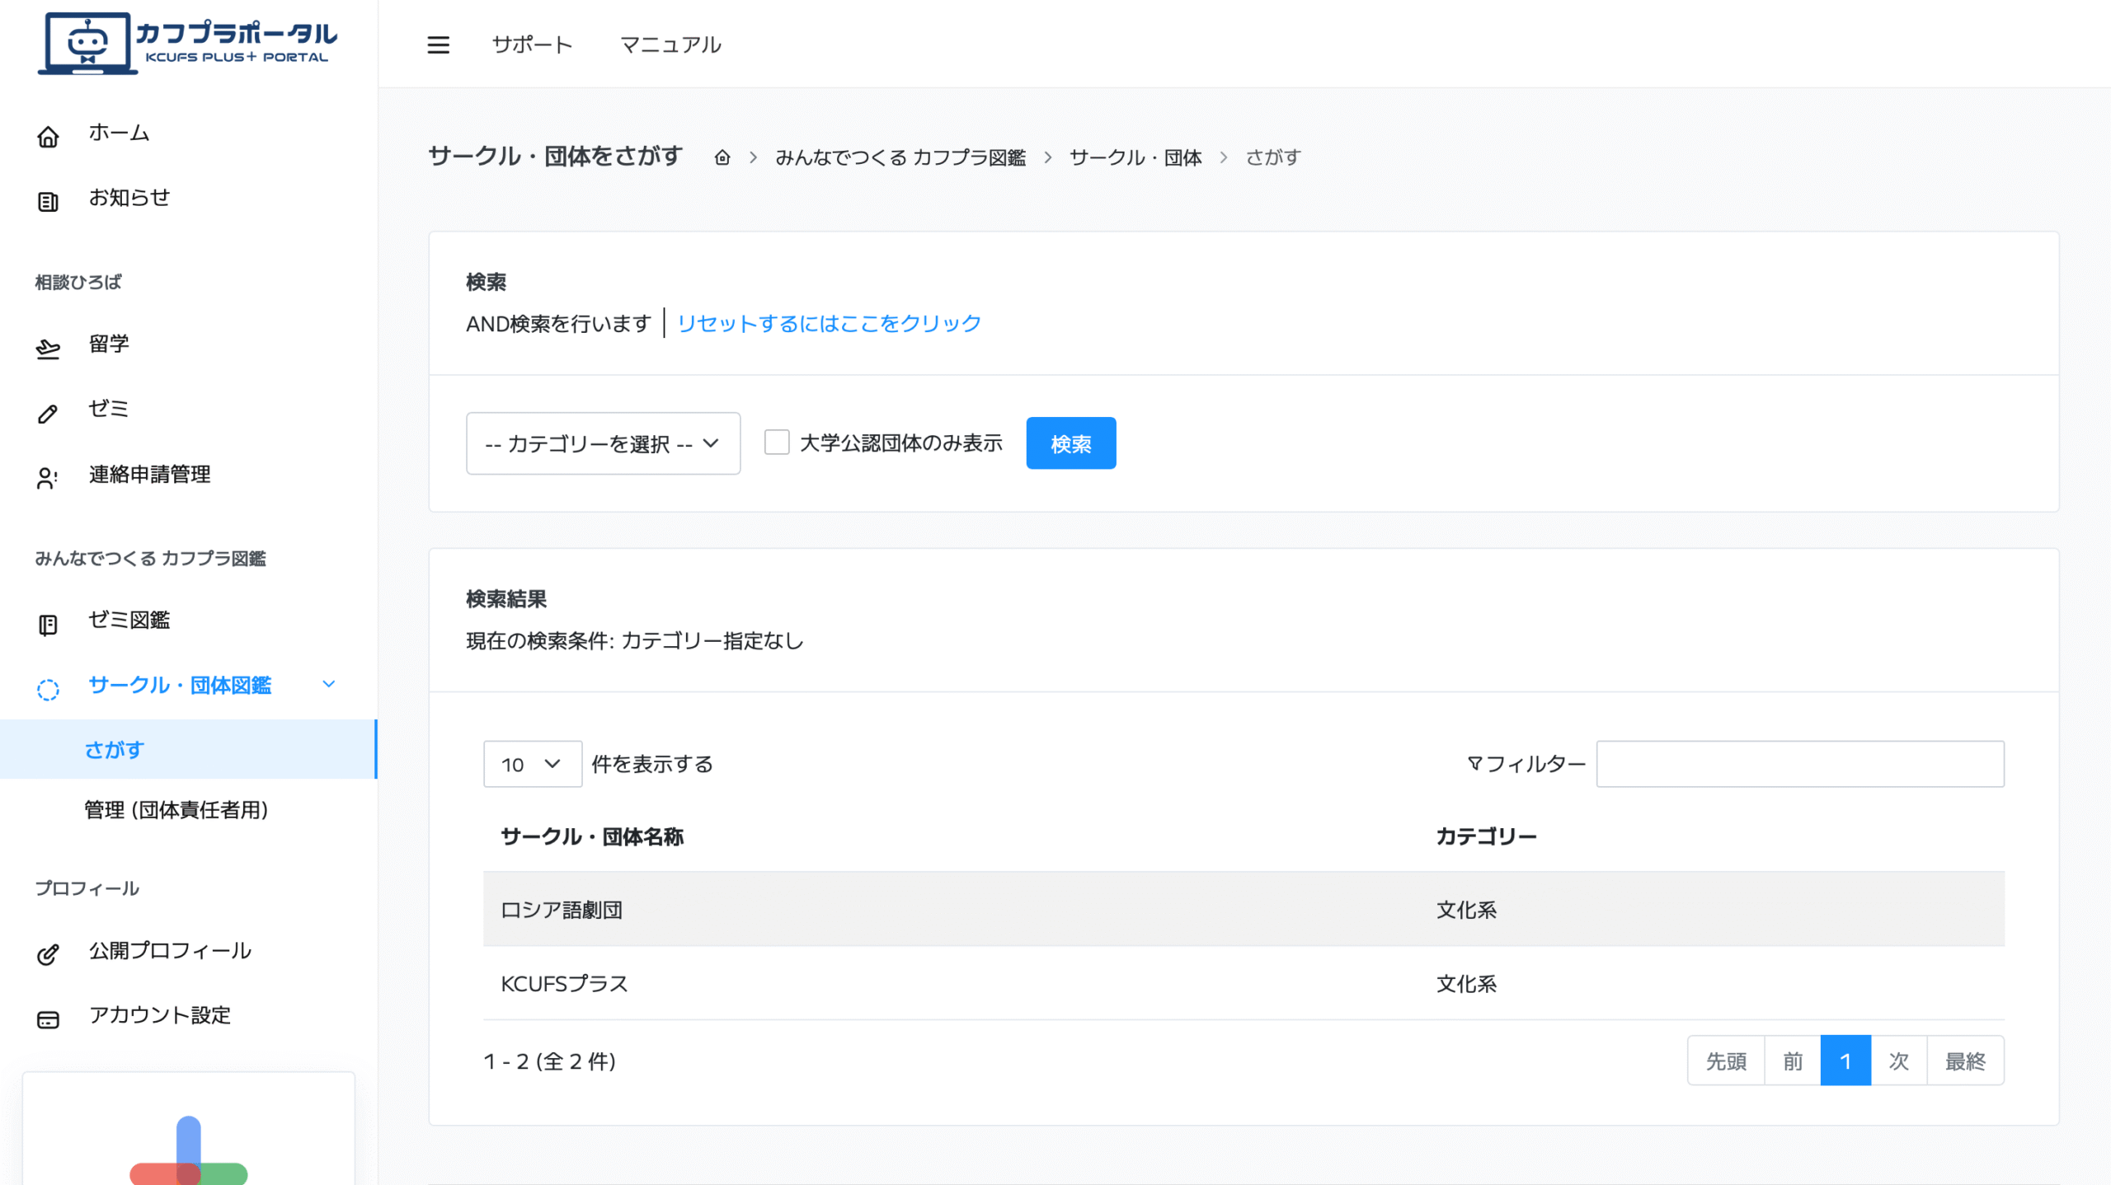Image resolution: width=2111 pixels, height=1185 pixels.
Task: Click the アカウント設定 card icon
Action: coord(48,1019)
